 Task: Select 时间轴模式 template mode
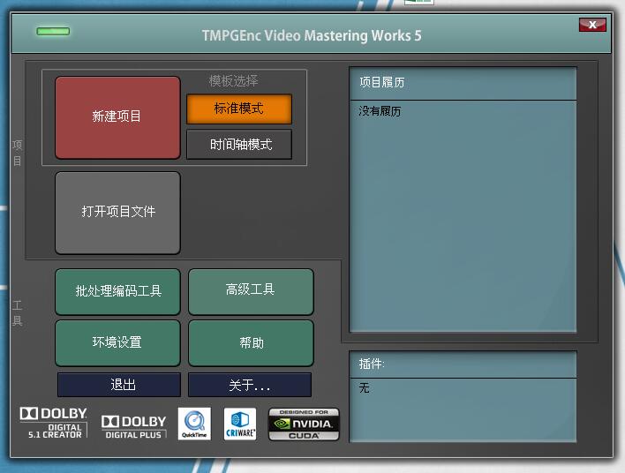(239, 144)
